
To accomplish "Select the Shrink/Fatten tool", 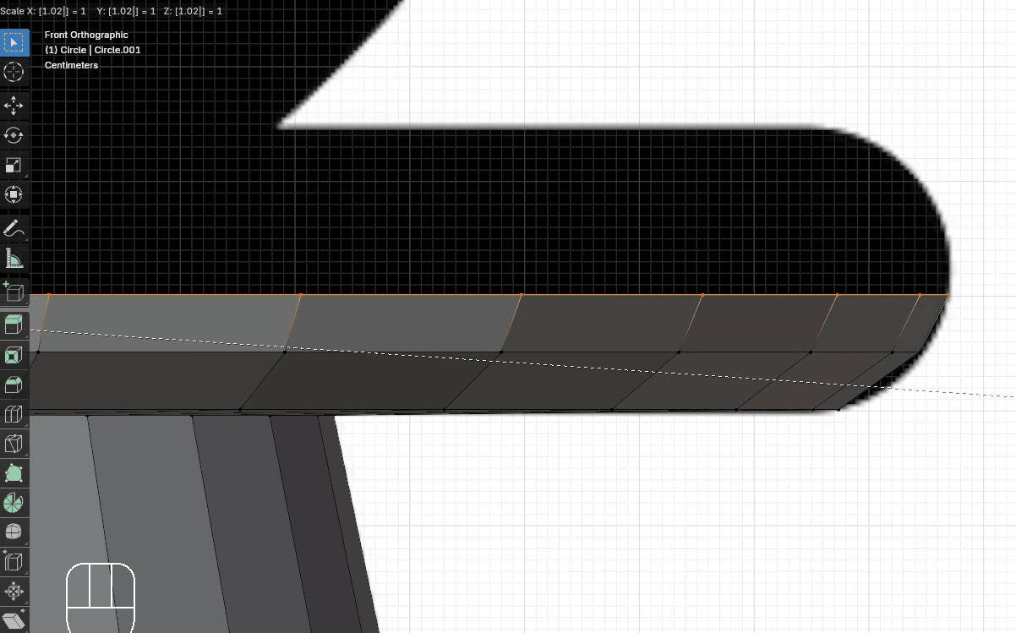I will (14, 591).
